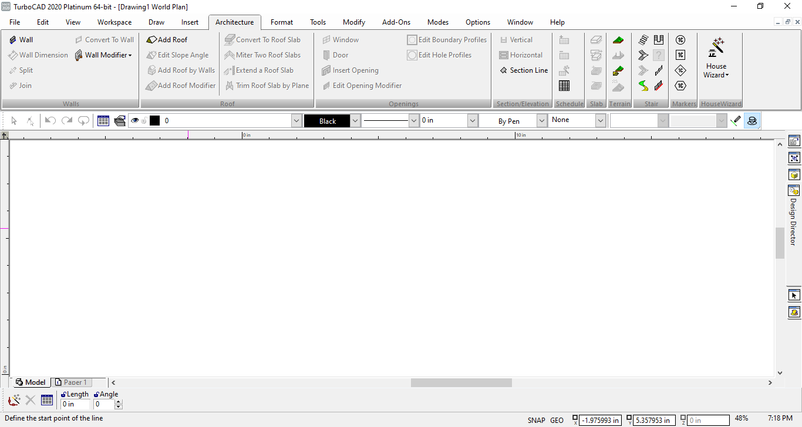Screen dimensions: 802x427
Task: Toggle the Length lock
Action: 63,395
